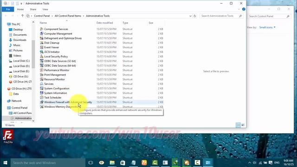This screenshot has width=297, height=167.
Task: Open the FileZilla desktop shortcut
Action: [x=8, y=137]
